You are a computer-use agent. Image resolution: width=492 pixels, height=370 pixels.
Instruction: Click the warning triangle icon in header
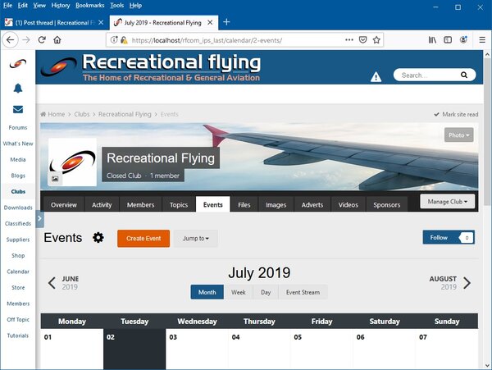point(376,76)
